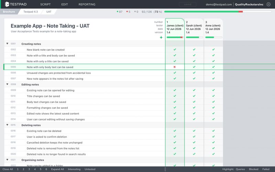
Task: Click the demo@testpad.com account link
Action: click(219, 4)
